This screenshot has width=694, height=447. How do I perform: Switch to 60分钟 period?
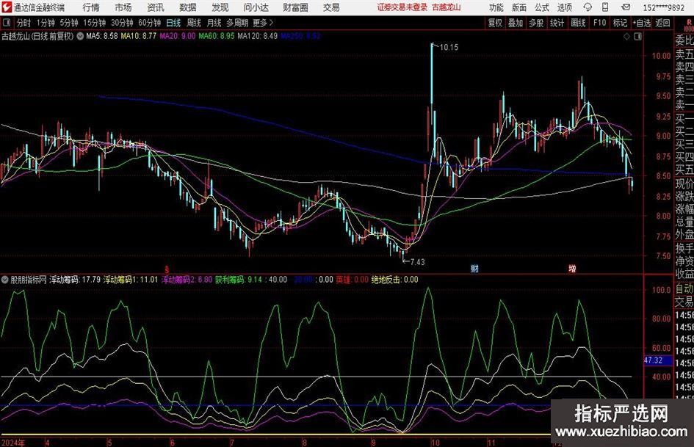pyautogui.click(x=150, y=23)
